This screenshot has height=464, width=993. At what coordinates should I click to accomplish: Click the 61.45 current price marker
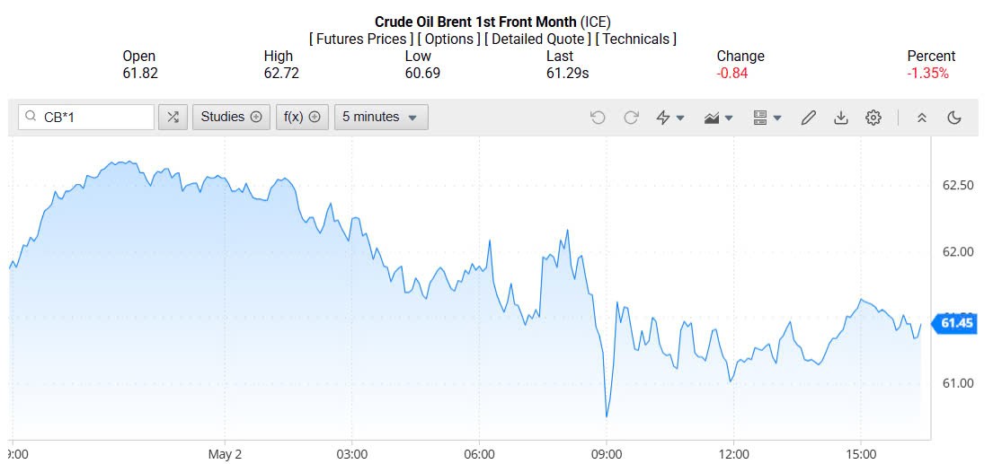(957, 323)
